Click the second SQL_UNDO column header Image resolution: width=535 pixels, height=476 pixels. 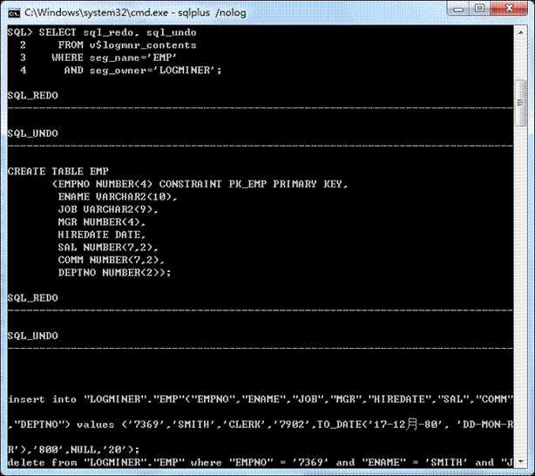[x=33, y=336]
